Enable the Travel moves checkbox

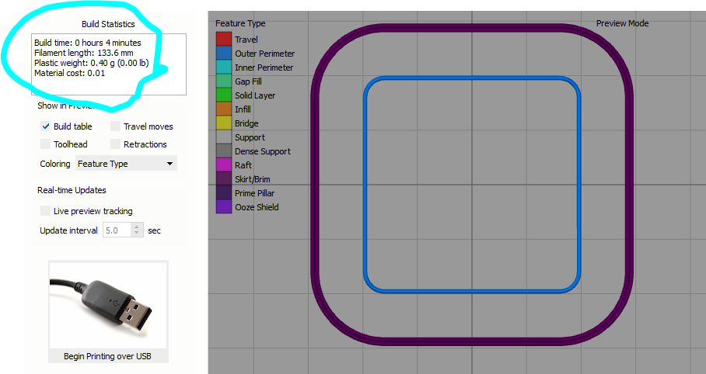(x=116, y=126)
